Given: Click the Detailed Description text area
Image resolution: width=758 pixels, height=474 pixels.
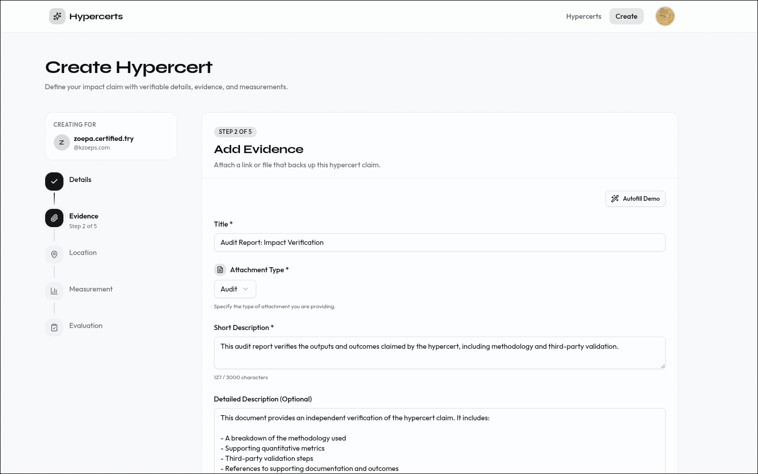Looking at the screenshot, I should click(439, 441).
